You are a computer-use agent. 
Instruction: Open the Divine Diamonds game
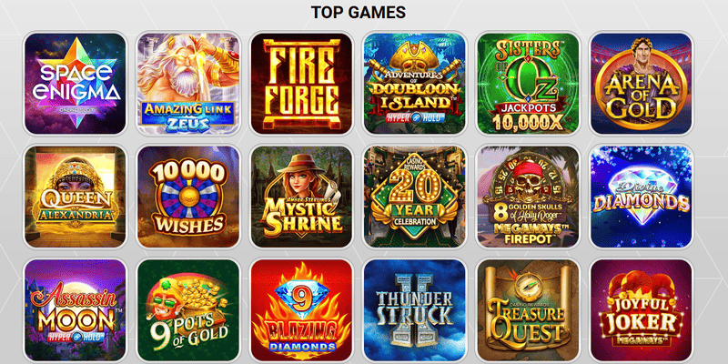642,197
